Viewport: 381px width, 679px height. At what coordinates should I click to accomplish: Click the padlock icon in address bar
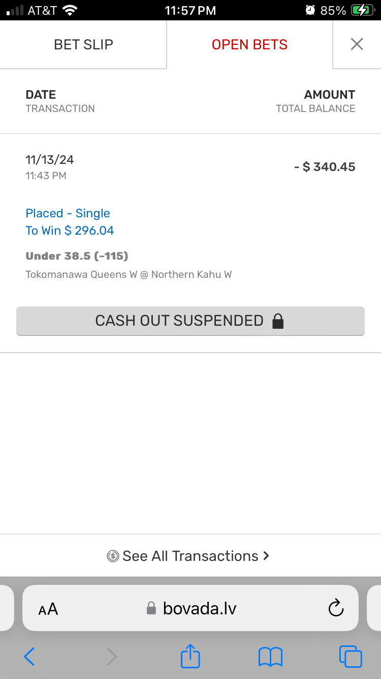tap(151, 608)
